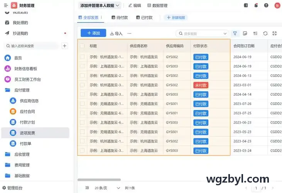Click the filter funnel icon
Viewport: 282px width, 193px height.
click(235, 34)
